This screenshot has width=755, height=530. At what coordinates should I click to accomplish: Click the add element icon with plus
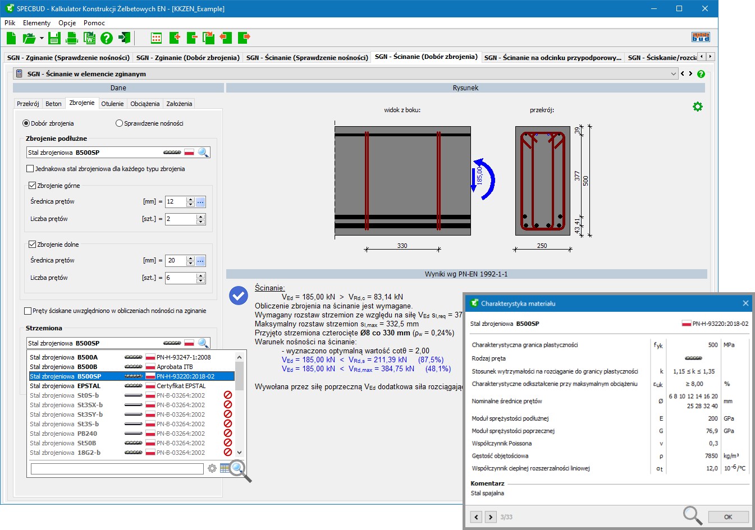pyautogui.click(x=175, y=38)
